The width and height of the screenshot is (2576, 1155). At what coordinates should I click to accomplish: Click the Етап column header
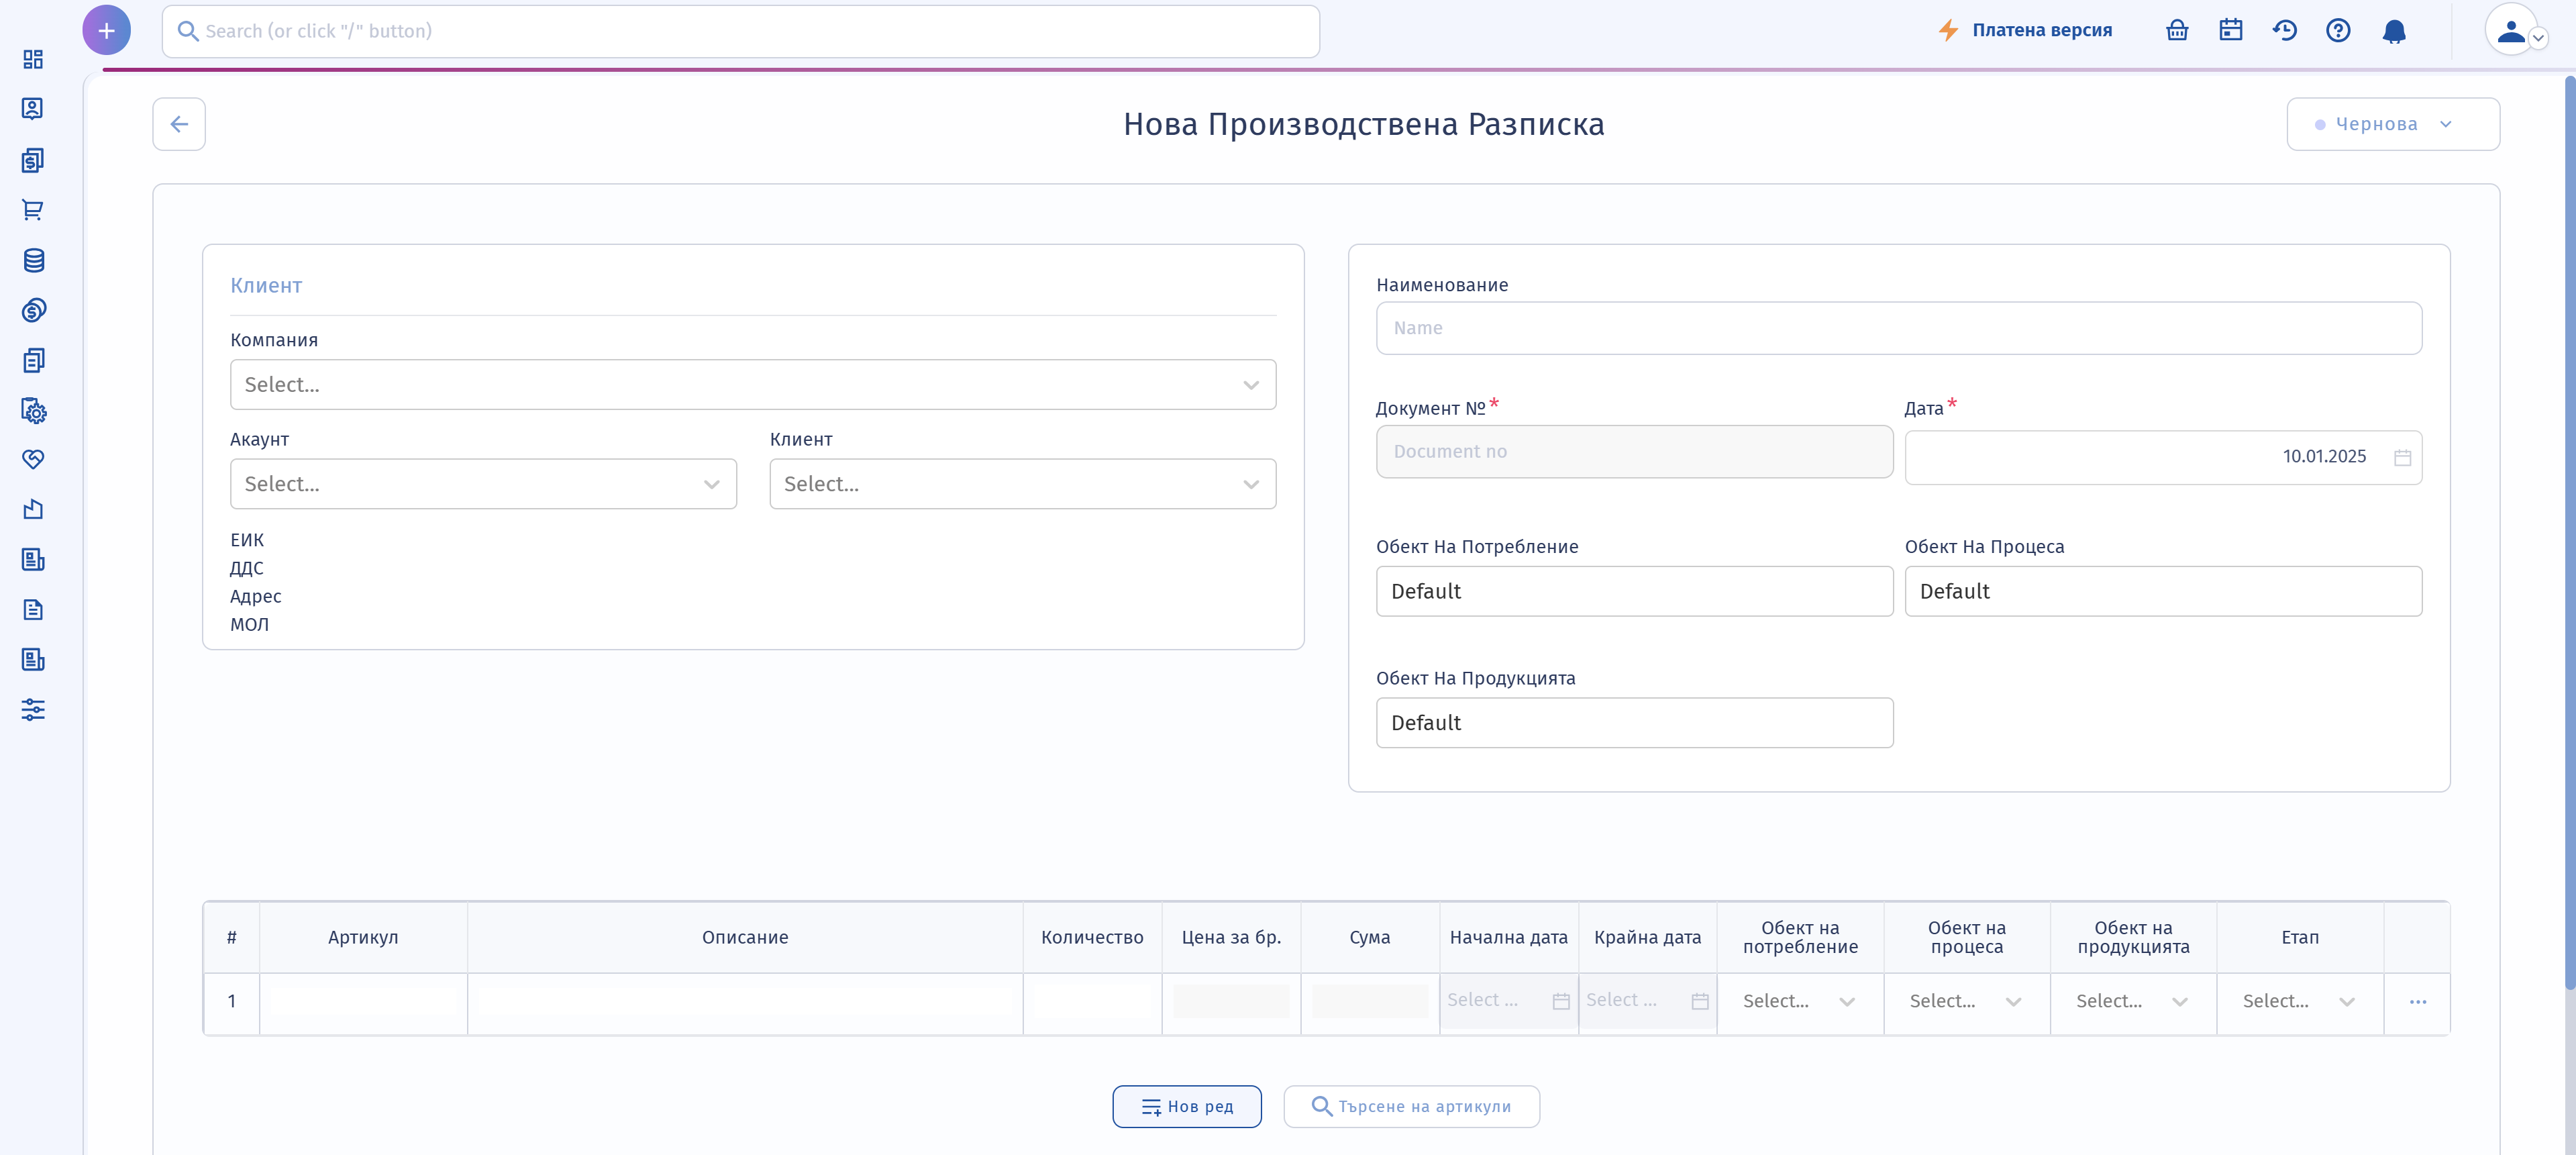click(x=2300, y=938)
